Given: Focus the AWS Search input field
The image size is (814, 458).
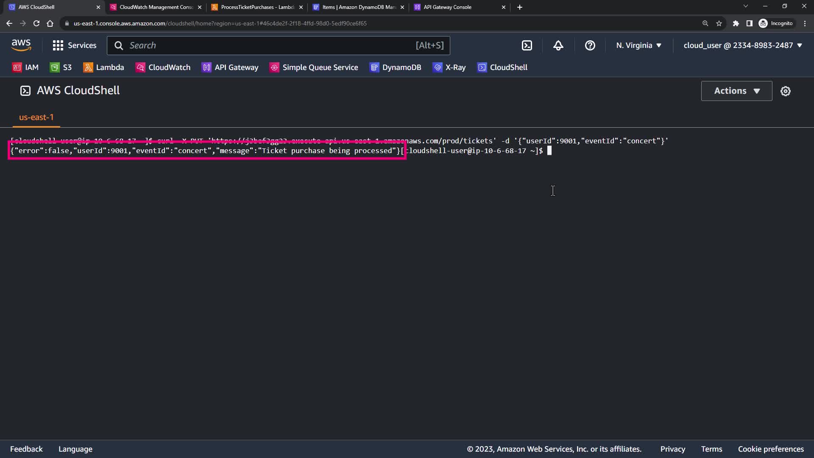Looking at the screenshot, I should point(271,45).
